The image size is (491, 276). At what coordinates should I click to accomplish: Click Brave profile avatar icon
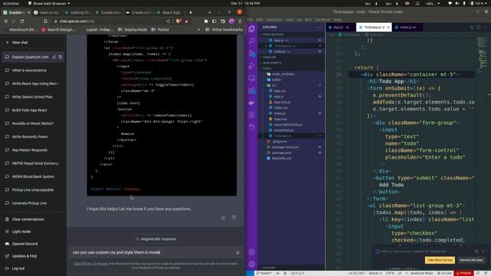[232, 21]
